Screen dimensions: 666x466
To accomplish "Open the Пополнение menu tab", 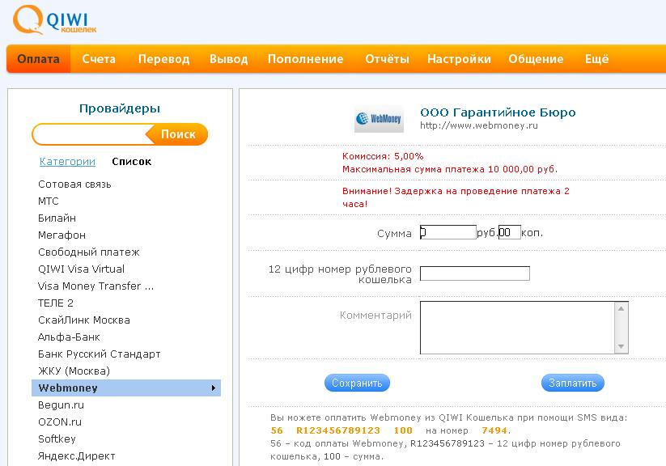I will click(x=305, y=58).
